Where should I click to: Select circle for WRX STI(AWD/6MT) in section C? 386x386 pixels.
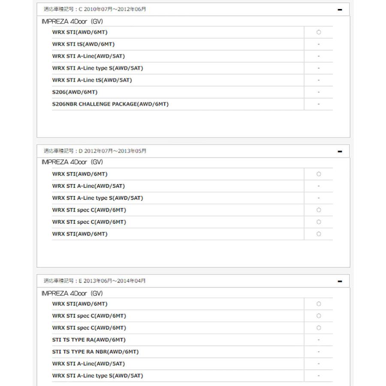319,32
